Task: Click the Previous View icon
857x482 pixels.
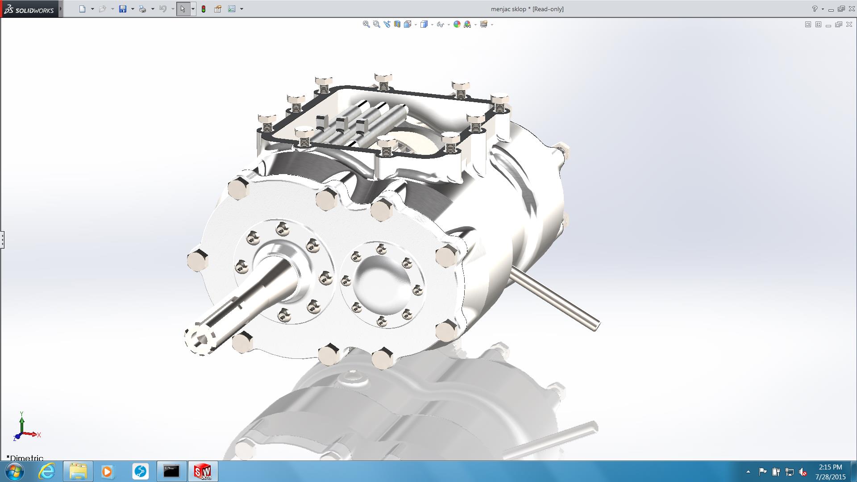Action: (x=387, y=25)
